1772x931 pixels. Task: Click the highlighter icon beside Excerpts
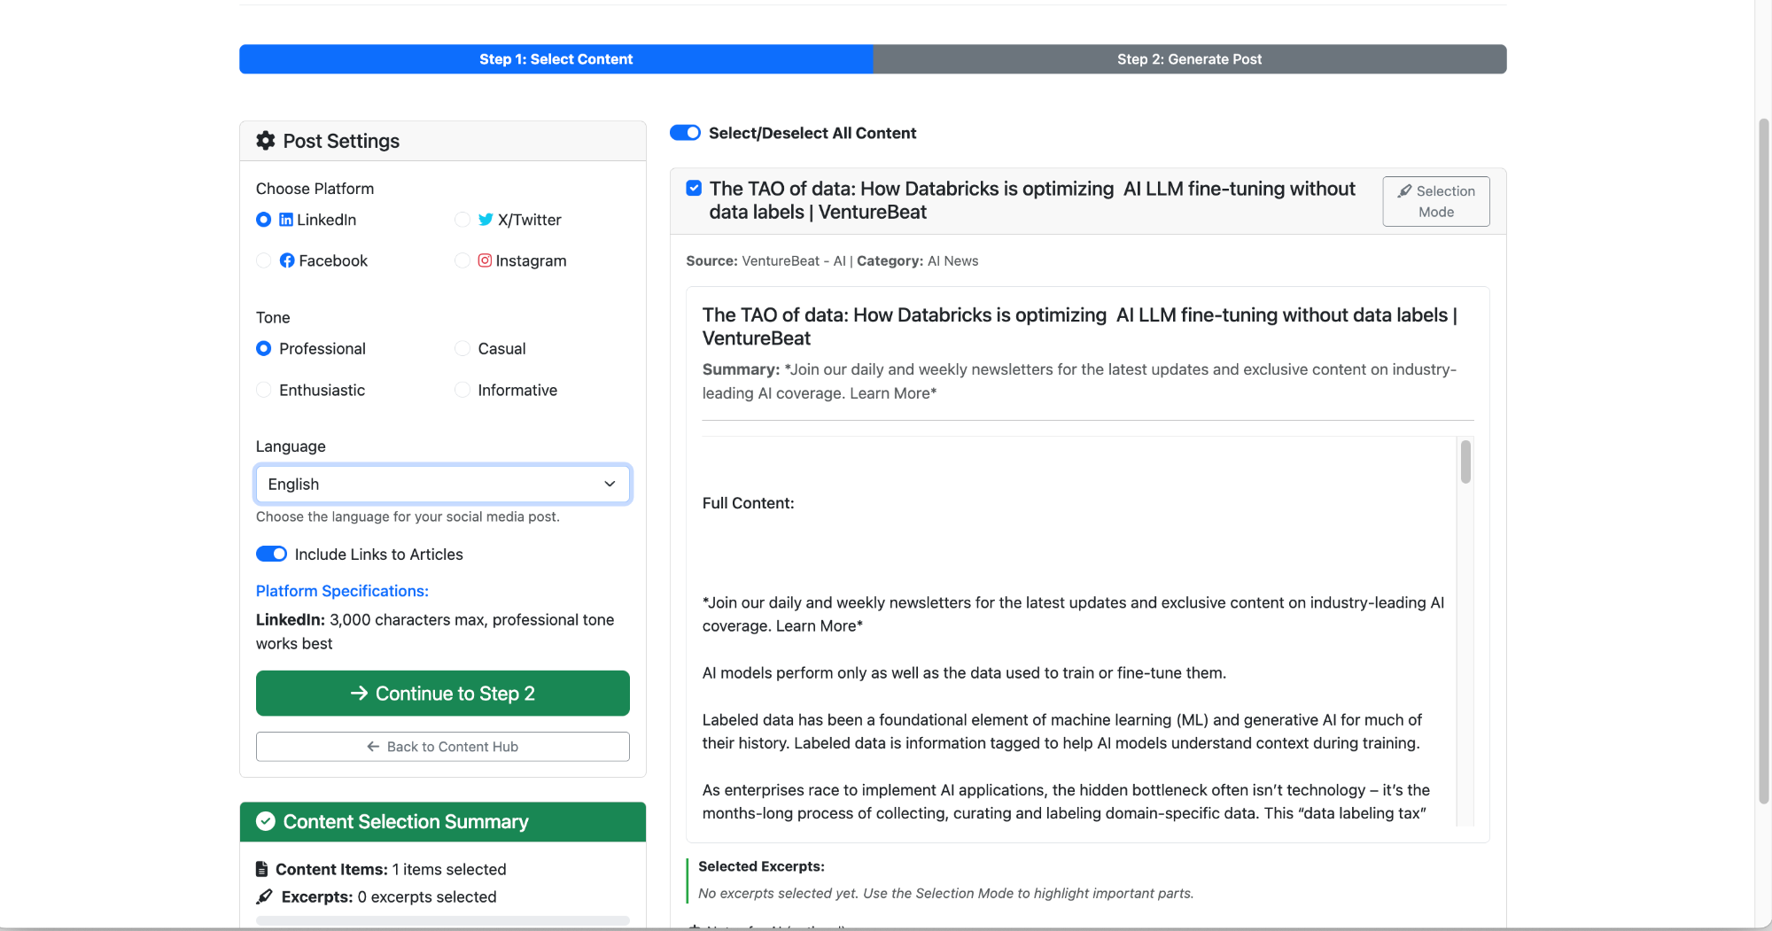pos(264,896)
